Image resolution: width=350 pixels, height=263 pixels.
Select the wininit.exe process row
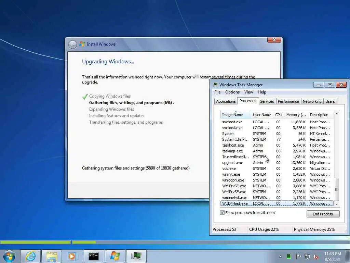click(277, 174)
